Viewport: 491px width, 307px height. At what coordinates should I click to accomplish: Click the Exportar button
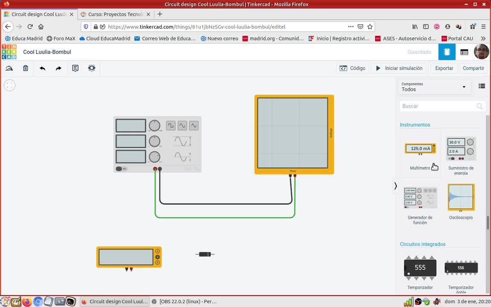point(444,68)
